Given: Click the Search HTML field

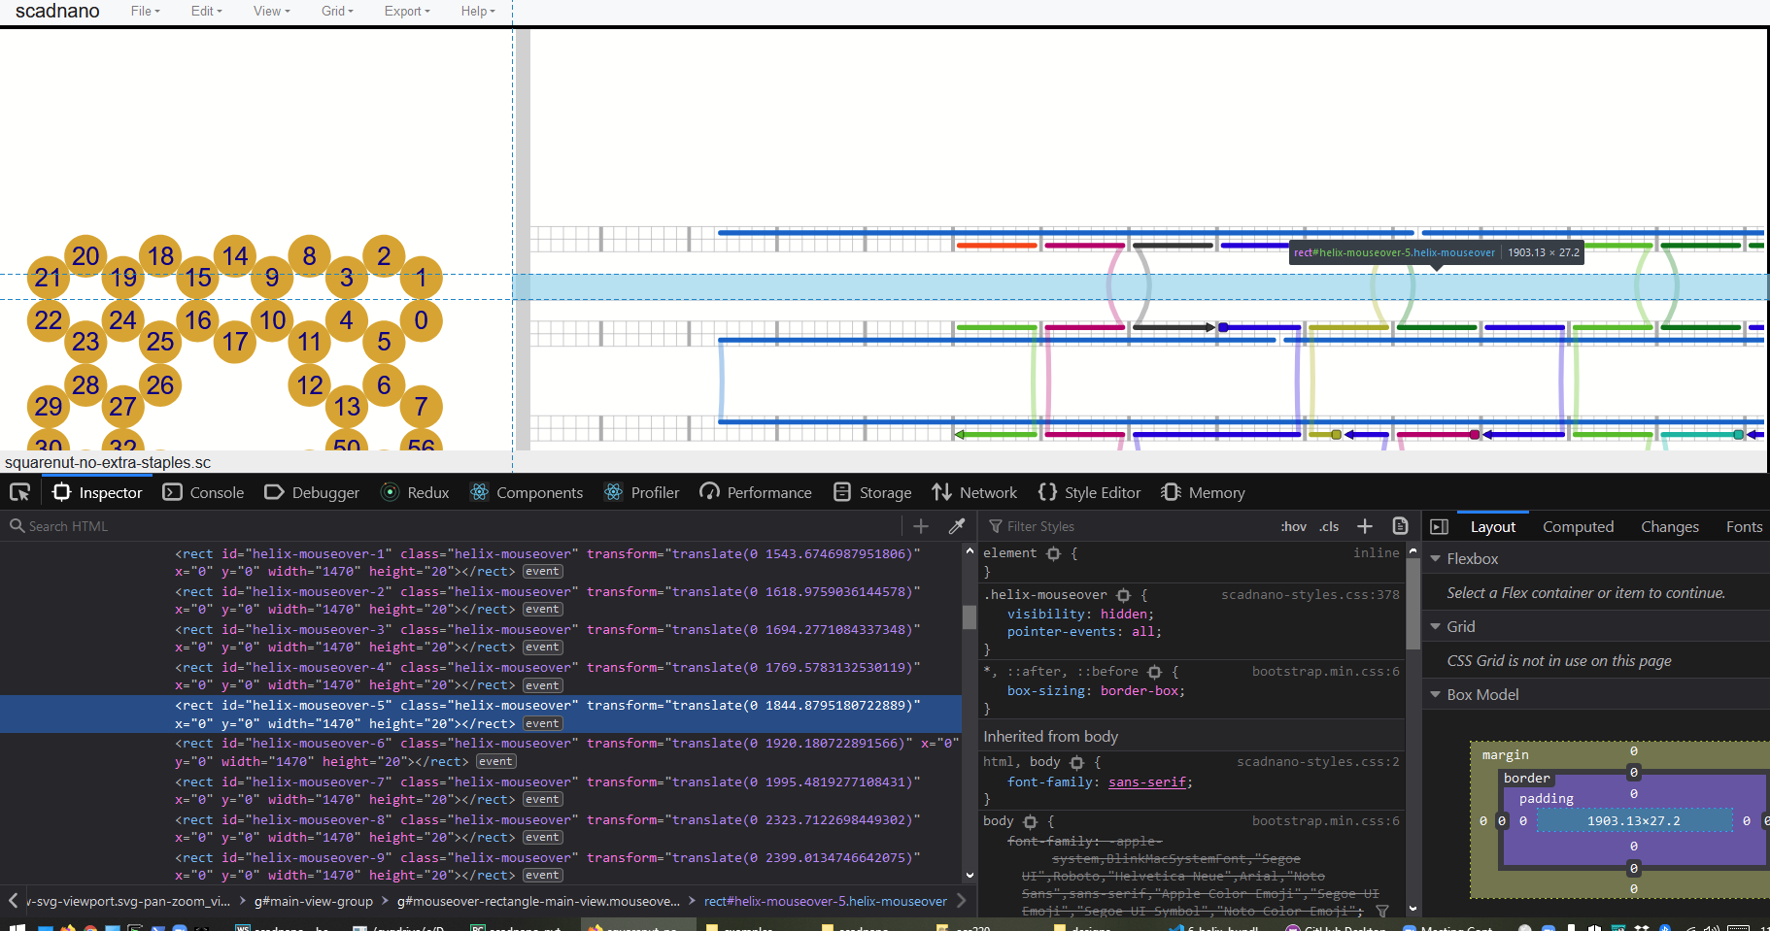Looking at the screenshot, I should 452,526.
